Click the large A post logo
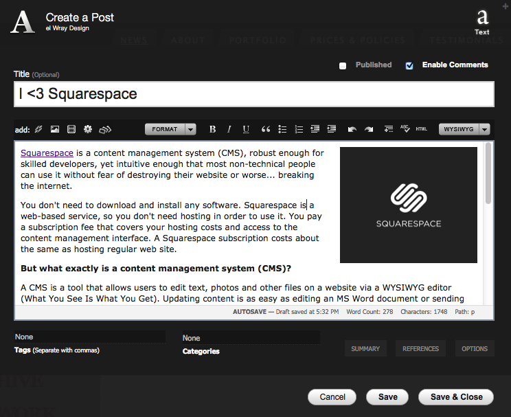Image resolution: width=511 pixels, height=417 pixels. [23, 22]
